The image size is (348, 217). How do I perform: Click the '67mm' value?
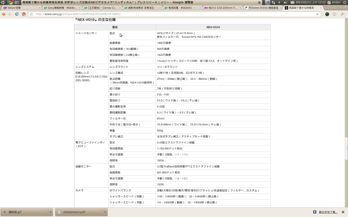tap(161, 118)
